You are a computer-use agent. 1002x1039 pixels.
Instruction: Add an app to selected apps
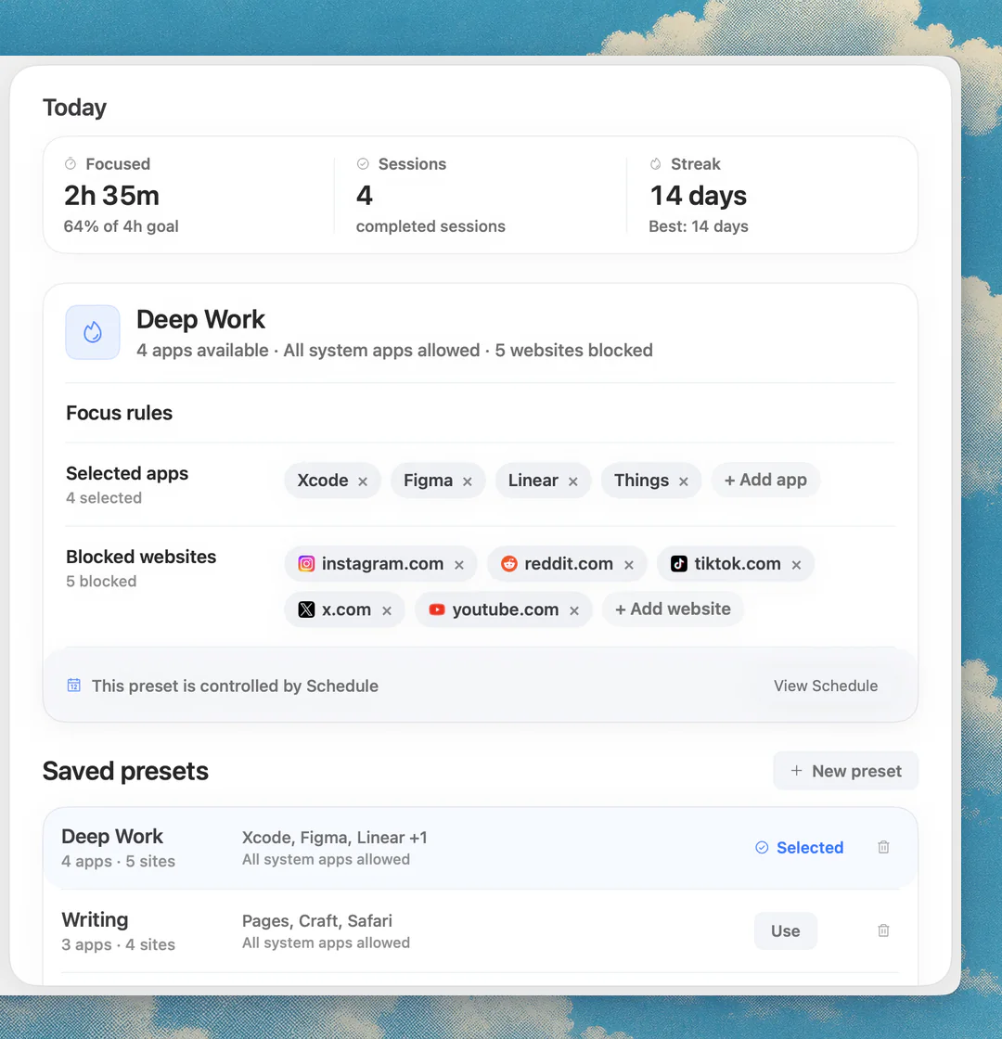[765, 480]
